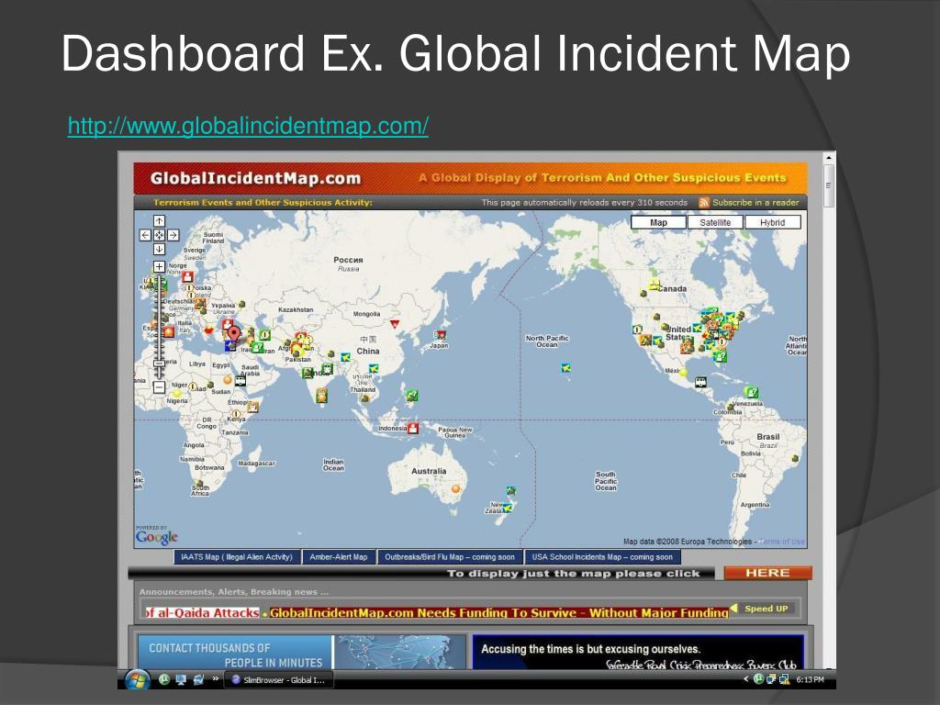Select the marker on Brazil's east coast
The height and width of the screenshot is (705, 940).
[795, 459]
